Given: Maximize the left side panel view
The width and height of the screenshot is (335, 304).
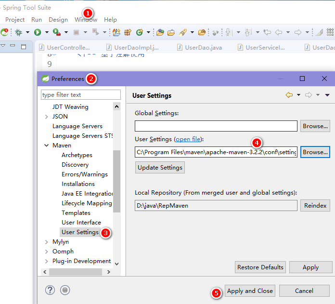Looking at the screenshot, I should click(x=24, y=46).
